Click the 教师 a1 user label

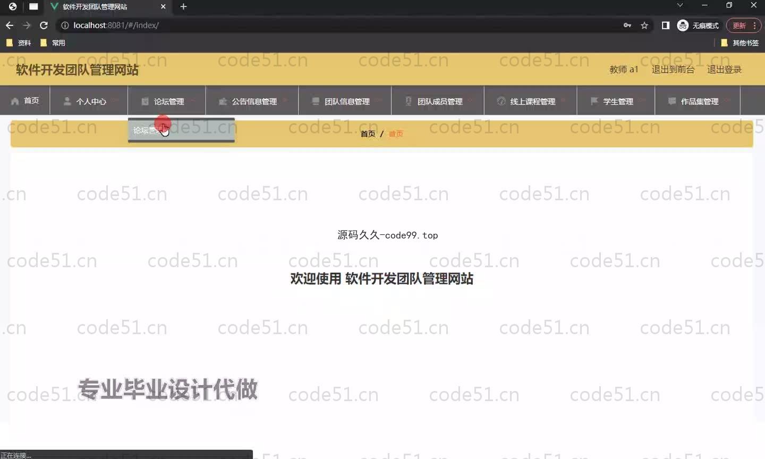[x=624, y=70]
